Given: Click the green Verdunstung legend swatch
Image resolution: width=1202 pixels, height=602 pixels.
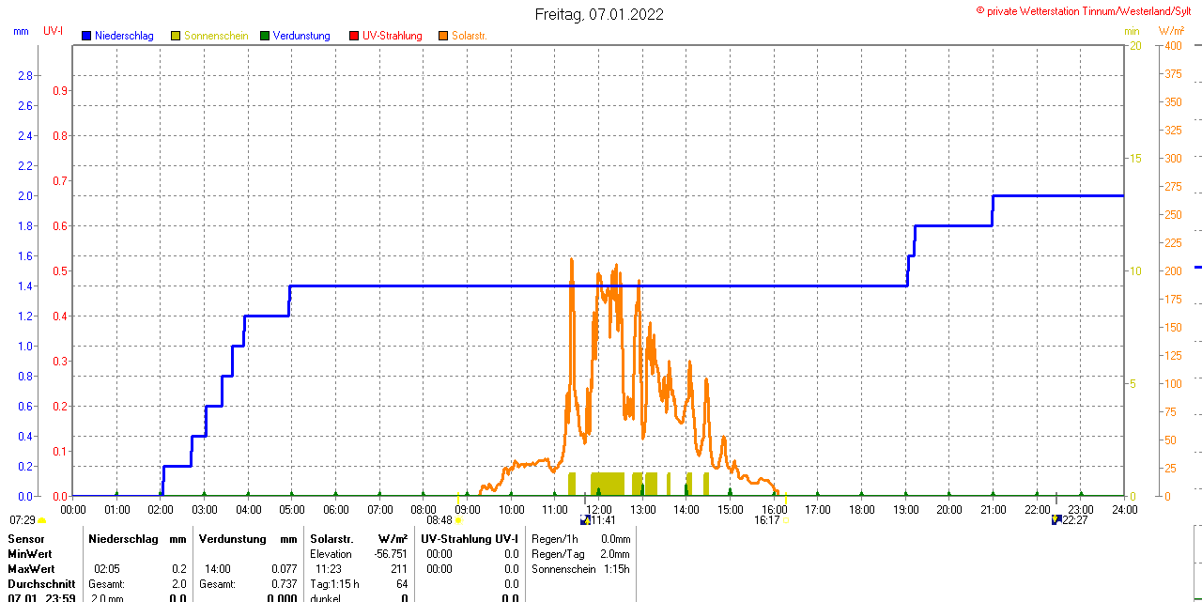Looking at the screenshot, I should [x=265, y=36].
